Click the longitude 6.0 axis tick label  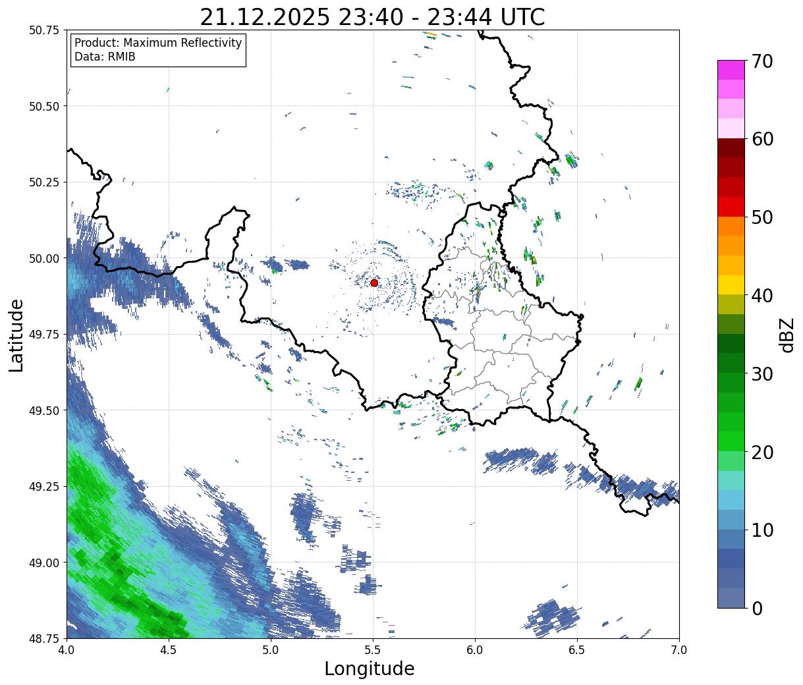click(x=475, y=650)
